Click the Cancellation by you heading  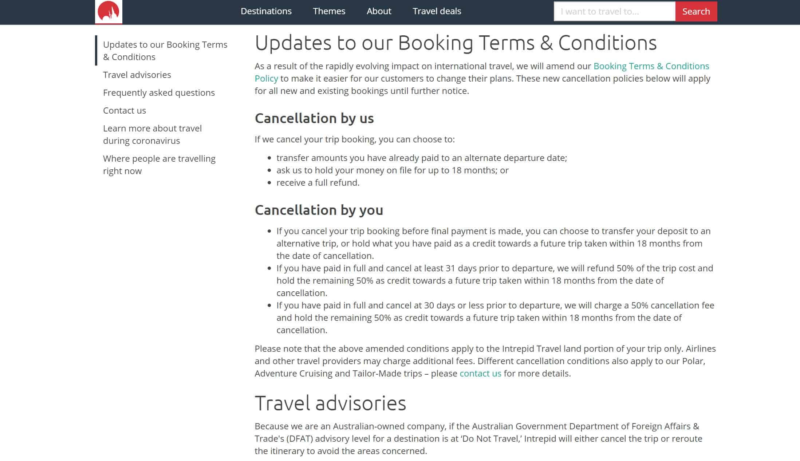pos(319,210)
